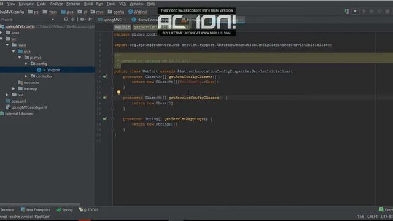The image size is (393, 221).
Task: Click Collapse All icon in Project panel
Action: [72, 20]
